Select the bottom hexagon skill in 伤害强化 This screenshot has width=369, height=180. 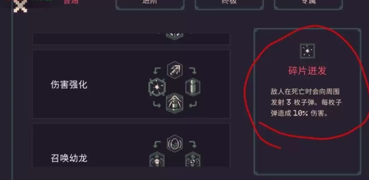click(x=175, y=103)
